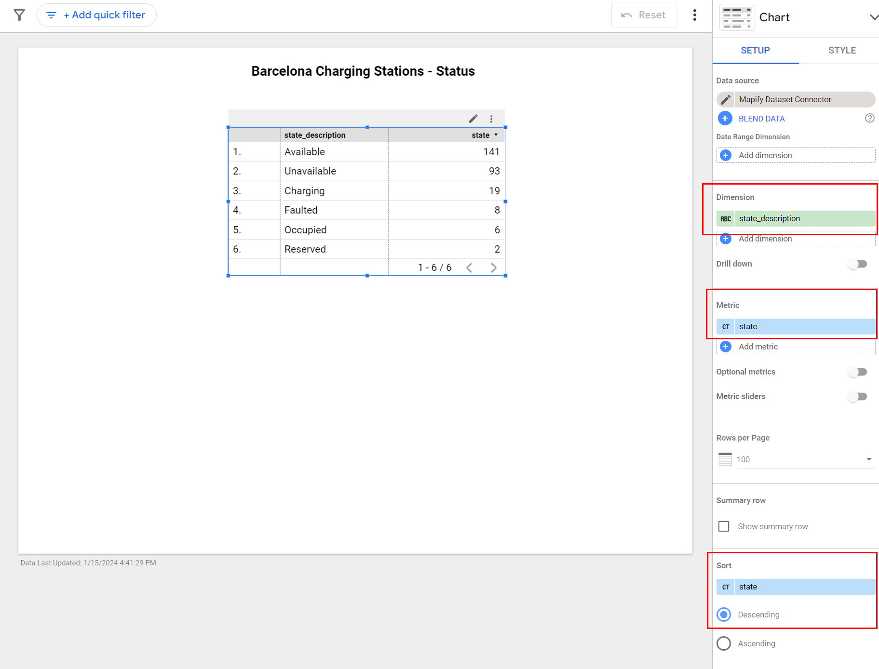Toggle the Drill down switch
Screen dimensions: 879x669
tap(858, 264)
